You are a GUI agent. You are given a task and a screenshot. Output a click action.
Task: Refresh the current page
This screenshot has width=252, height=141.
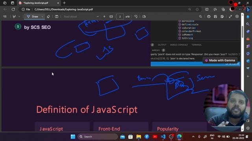coord(13,9)
